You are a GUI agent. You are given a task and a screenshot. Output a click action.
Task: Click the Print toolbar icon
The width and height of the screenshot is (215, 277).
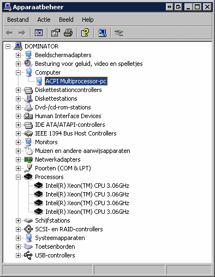coord(68,33)
